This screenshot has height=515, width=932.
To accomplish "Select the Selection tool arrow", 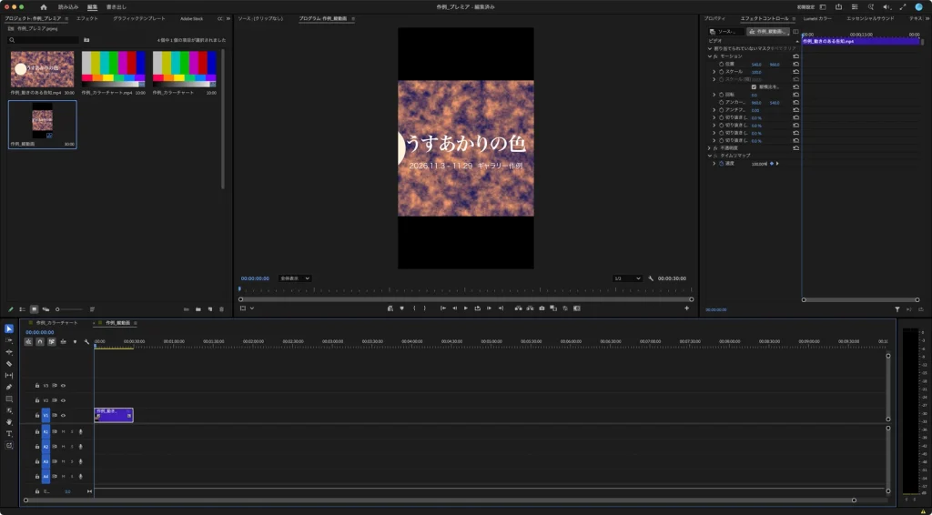I will (x=9, y=329).
